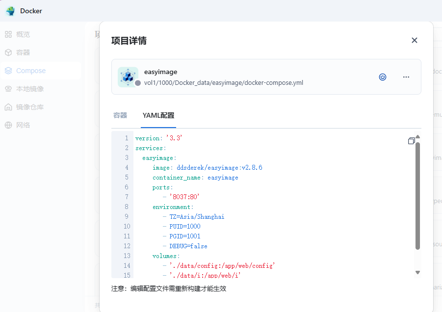Click the Docker app logo icon
Viewport: 442px width, 312px height.
pos(11,11)
